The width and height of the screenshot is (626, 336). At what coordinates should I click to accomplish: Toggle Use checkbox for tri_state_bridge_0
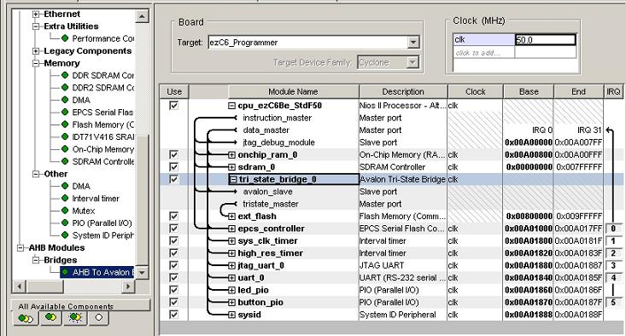coord(173,179)
